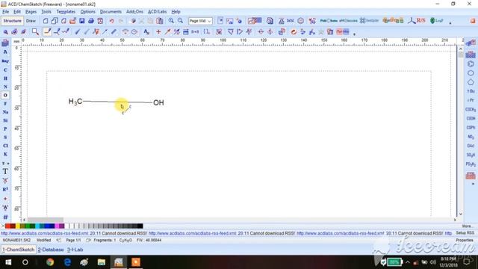Activate the Draw Normal bond tool

(x=47, y=31)
